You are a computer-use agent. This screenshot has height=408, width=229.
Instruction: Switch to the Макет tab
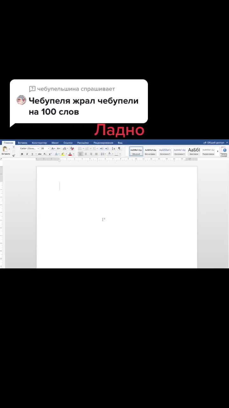pyautogui.click(x=55, y=143)
